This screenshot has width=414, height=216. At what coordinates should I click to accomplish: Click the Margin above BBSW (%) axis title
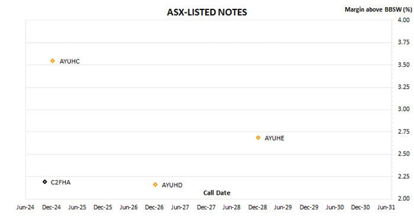(x=378, y=9)
